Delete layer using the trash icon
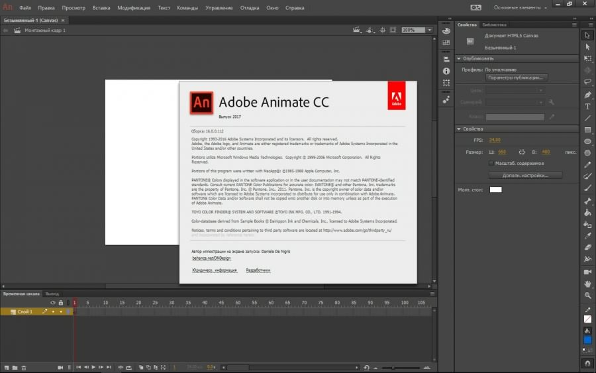596x373 pixels. [24, 367]
